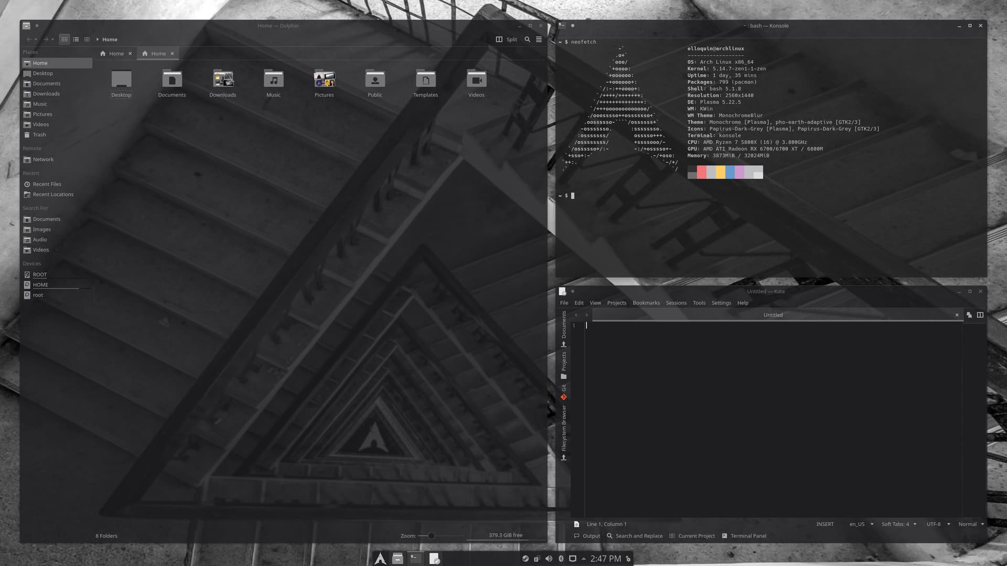Image resolution: width=1007 pixels, height=566 pixels.
Task: Go forward in Dolphin navigation
Action: [x=46, y=39]
